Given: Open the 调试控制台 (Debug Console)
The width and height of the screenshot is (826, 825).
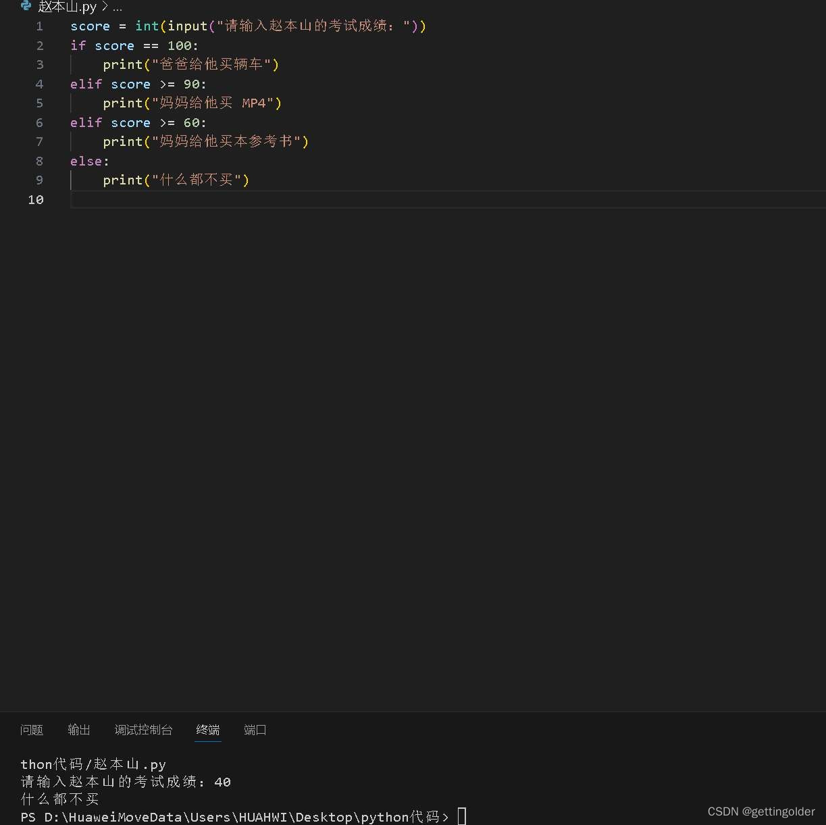Looking at the screenshot, I should click(x=143, y=730).
